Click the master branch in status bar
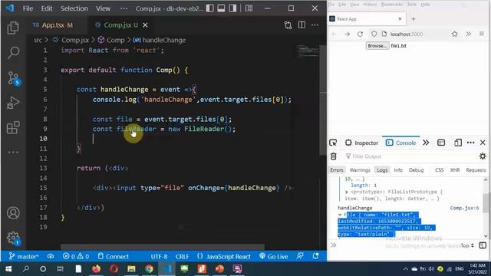The width and height of the screenshot is (491, 276). tap(24, 257)
